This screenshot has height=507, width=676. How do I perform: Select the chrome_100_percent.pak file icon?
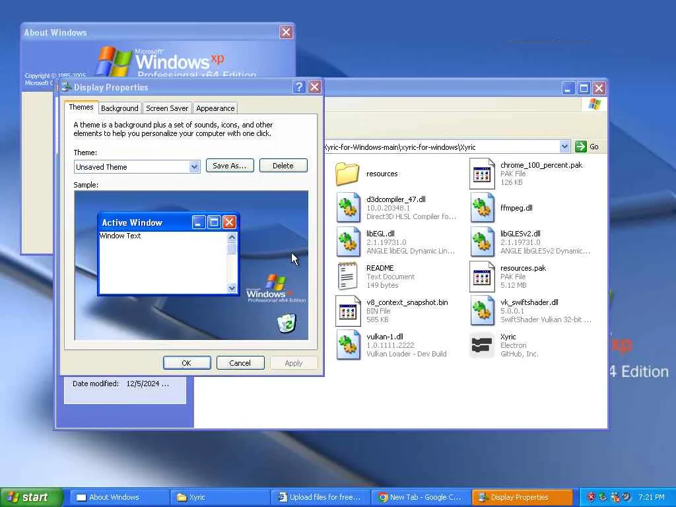point(482,174)
